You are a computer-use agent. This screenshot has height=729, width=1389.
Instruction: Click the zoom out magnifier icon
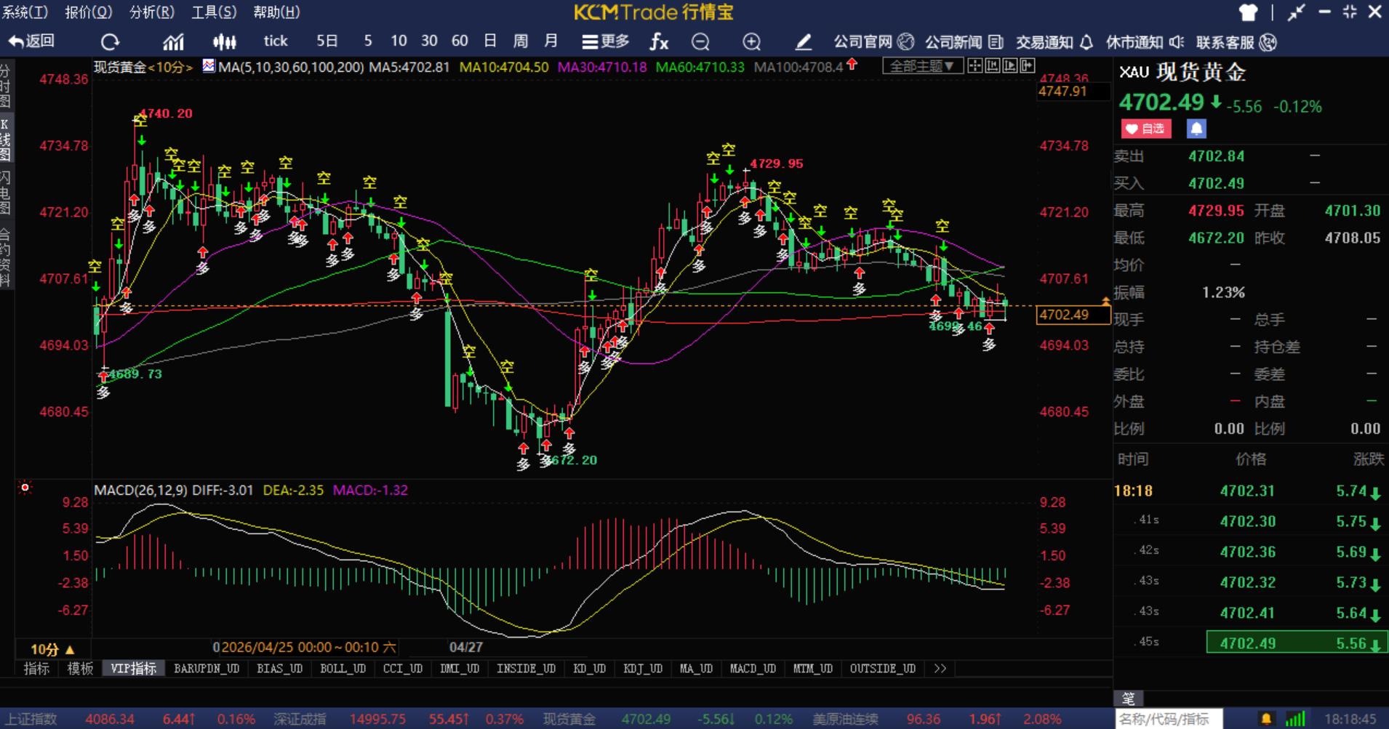point(700,41)
